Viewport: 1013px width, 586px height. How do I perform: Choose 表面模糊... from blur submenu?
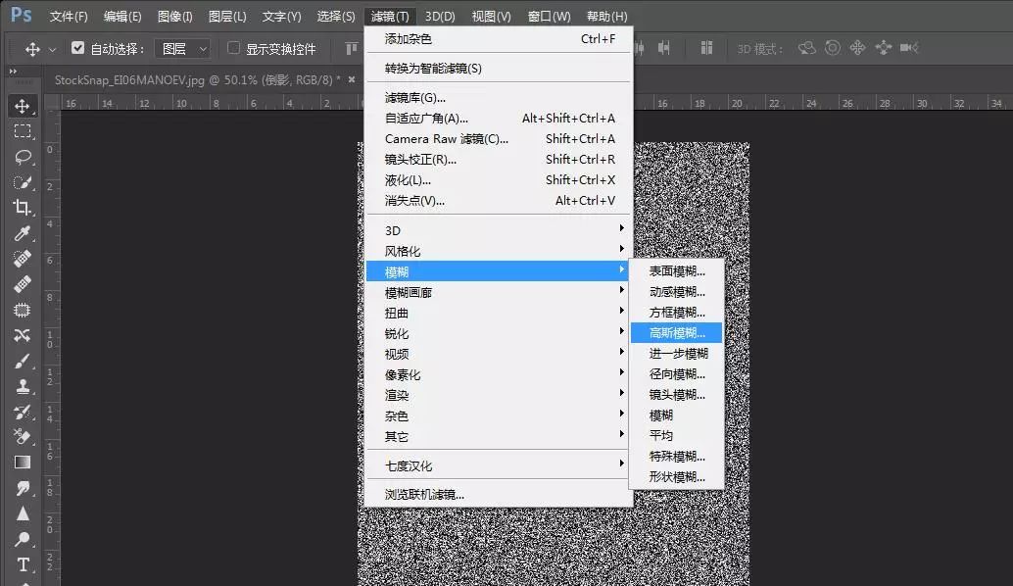[676, 270]
